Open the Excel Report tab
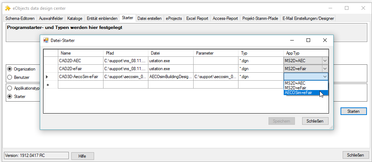 (197, 18)
